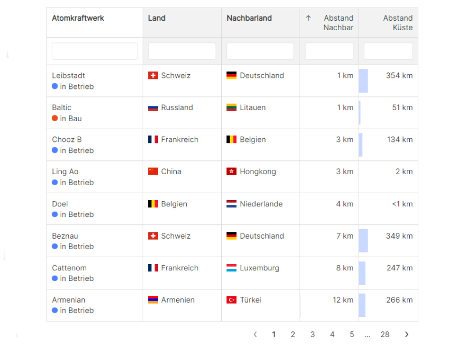Click the 354 km coast distance bar
Screen dimensions: 476x344
363,81
